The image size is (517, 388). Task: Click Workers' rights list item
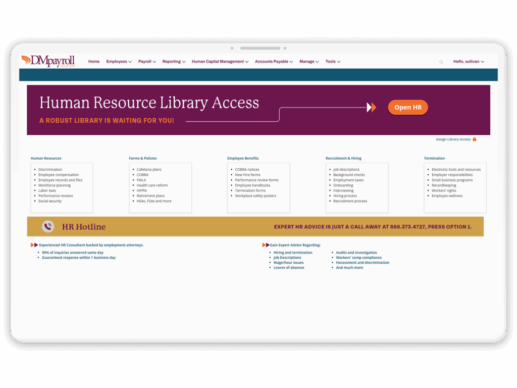pos(444,190)
